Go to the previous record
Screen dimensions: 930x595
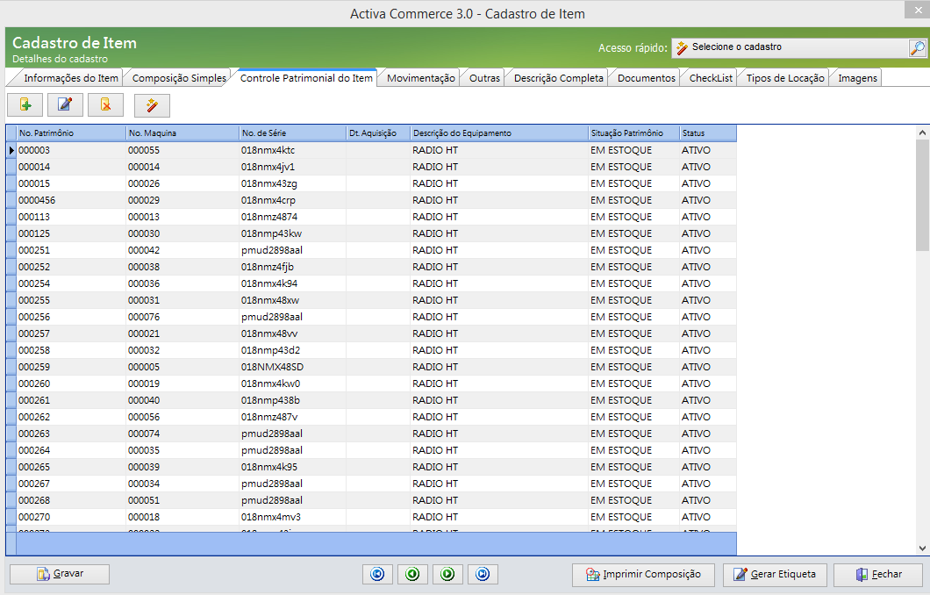tap(412, 574)
